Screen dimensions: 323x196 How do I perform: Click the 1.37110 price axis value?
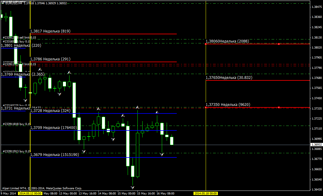317,129
